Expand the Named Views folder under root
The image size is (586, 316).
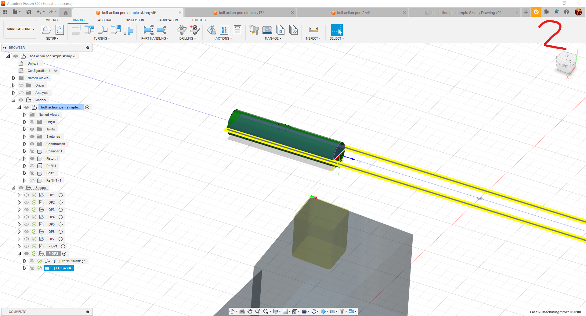pos(13,78)
